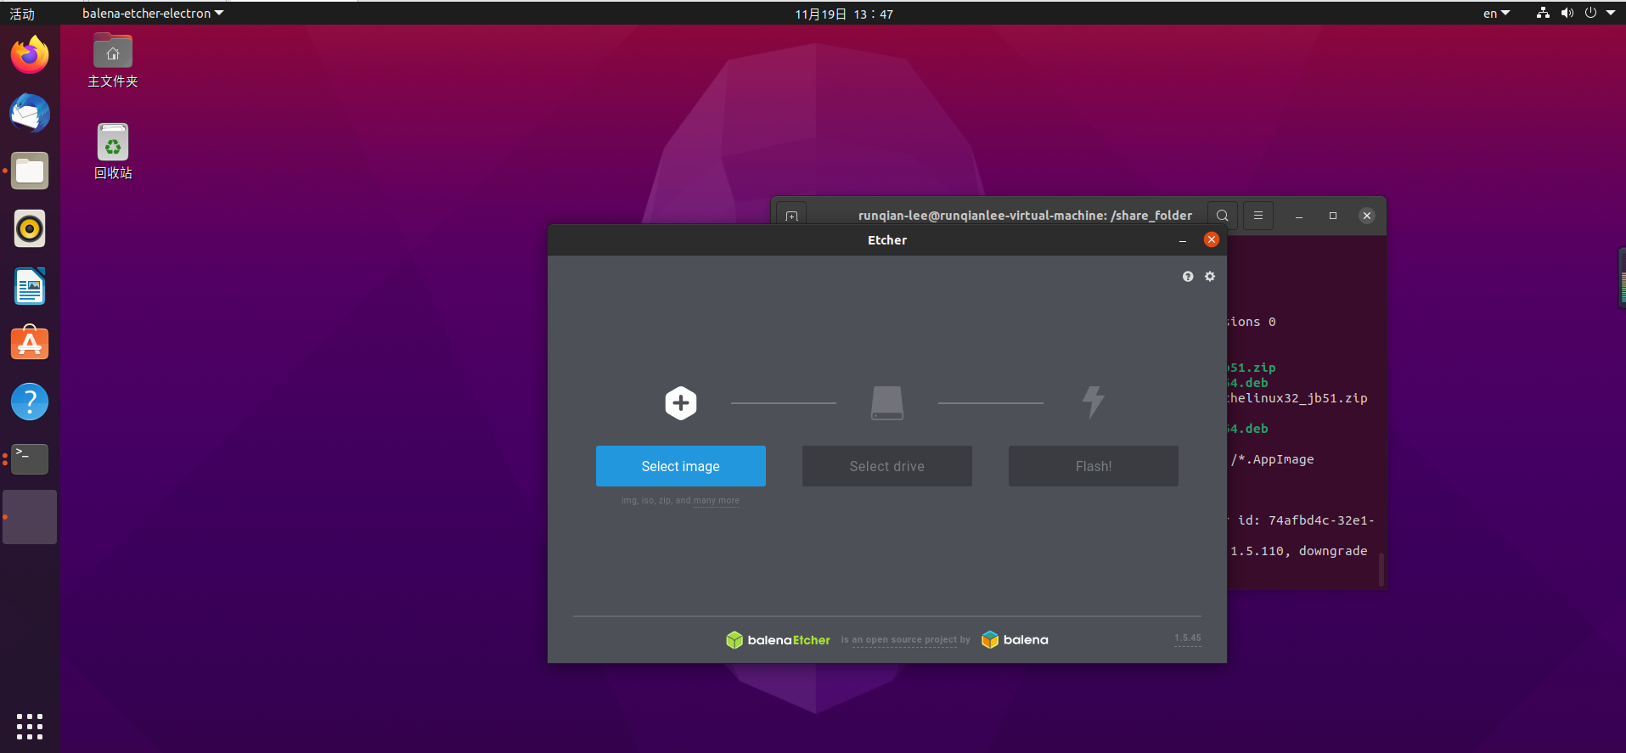Minimize the terminal window
The height and width of the screenshot is (753, 1626).
(1299, 216)
